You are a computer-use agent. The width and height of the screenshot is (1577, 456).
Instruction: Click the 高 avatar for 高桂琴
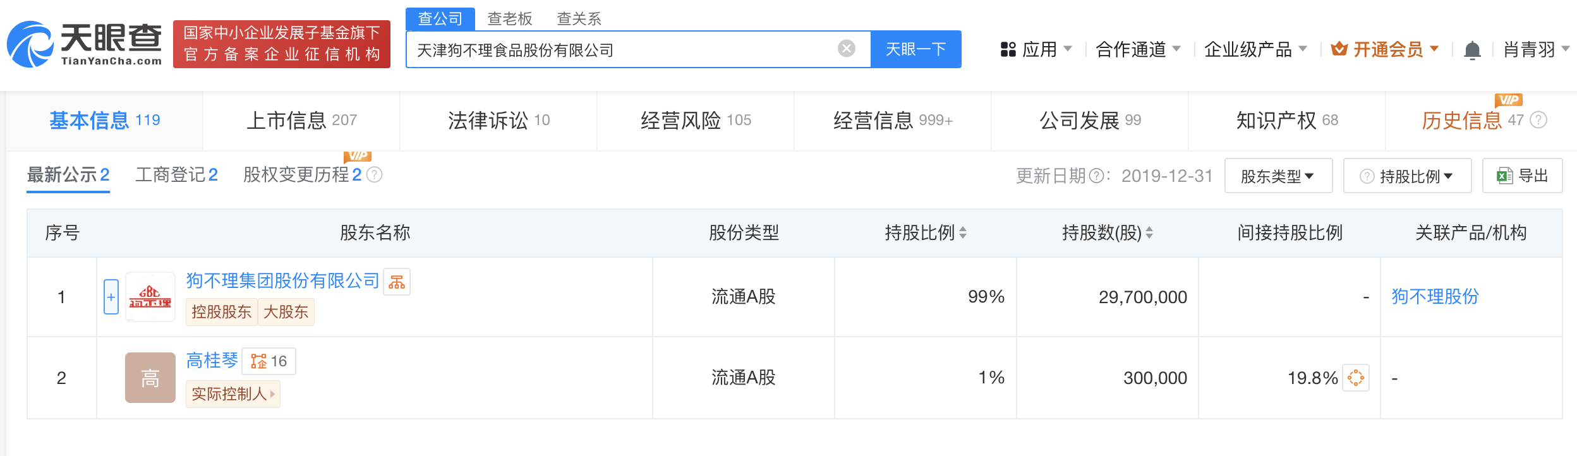click(150, 378)
